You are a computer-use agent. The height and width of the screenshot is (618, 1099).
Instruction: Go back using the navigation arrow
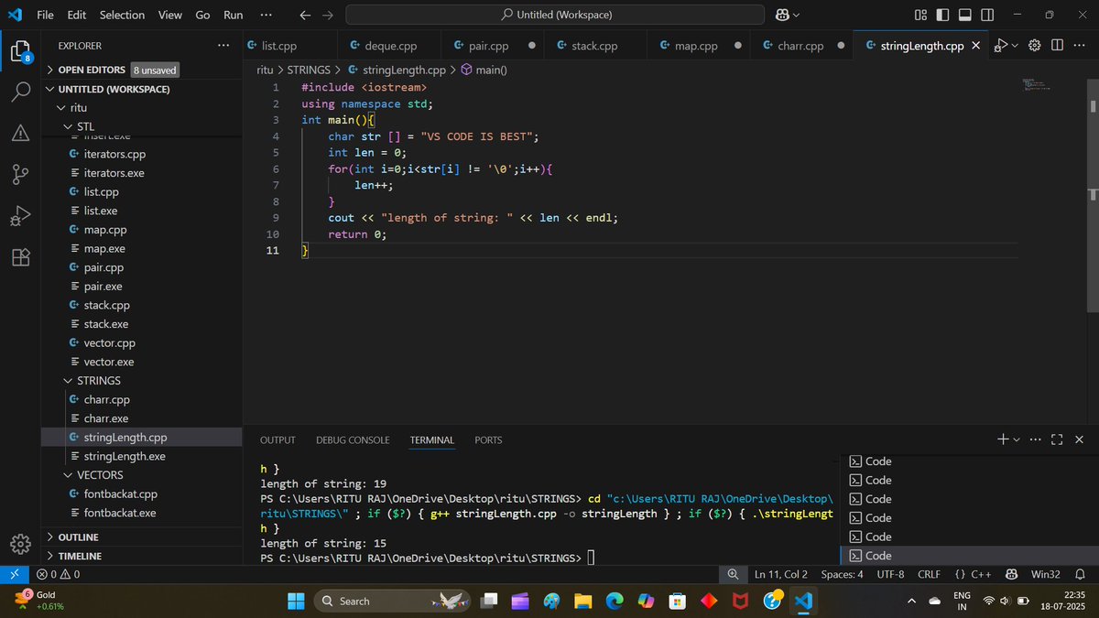(x=305, y=15)
